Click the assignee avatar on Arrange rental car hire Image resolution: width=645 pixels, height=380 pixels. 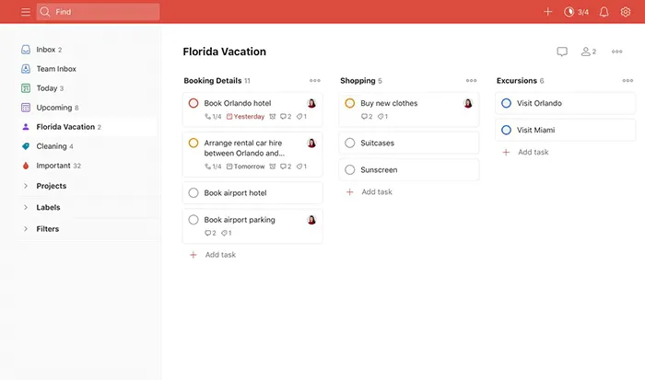[311, 143]
